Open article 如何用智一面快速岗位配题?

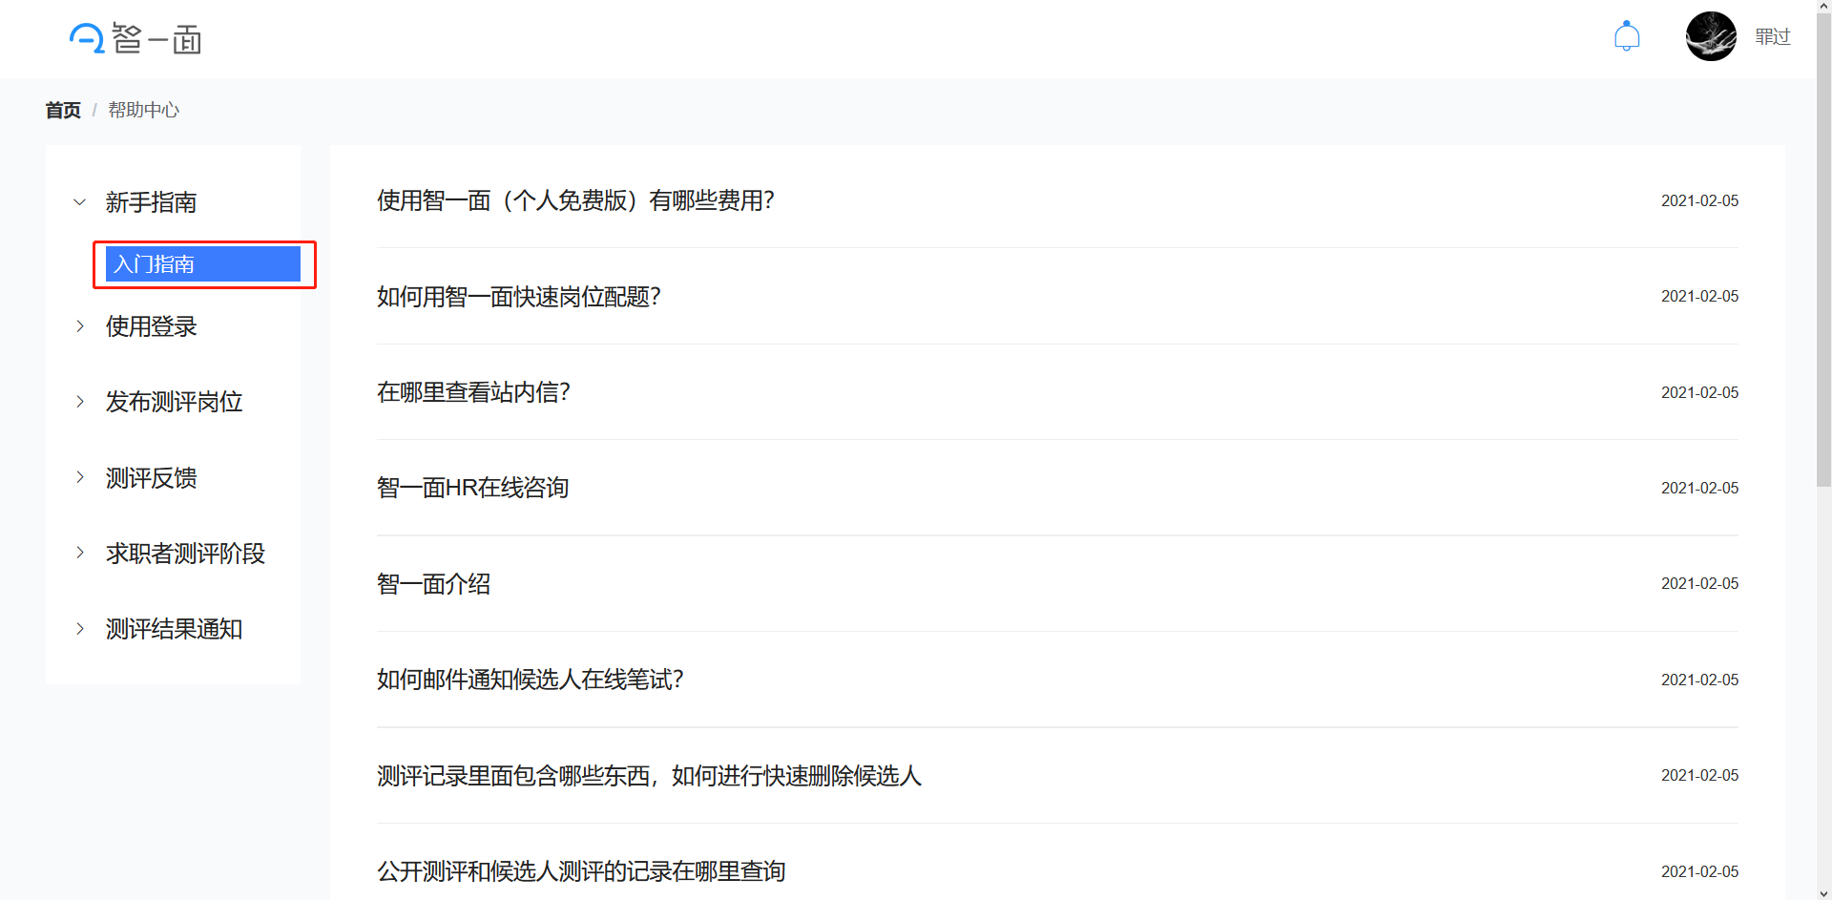pyautogui.click(x=519, y=297)
